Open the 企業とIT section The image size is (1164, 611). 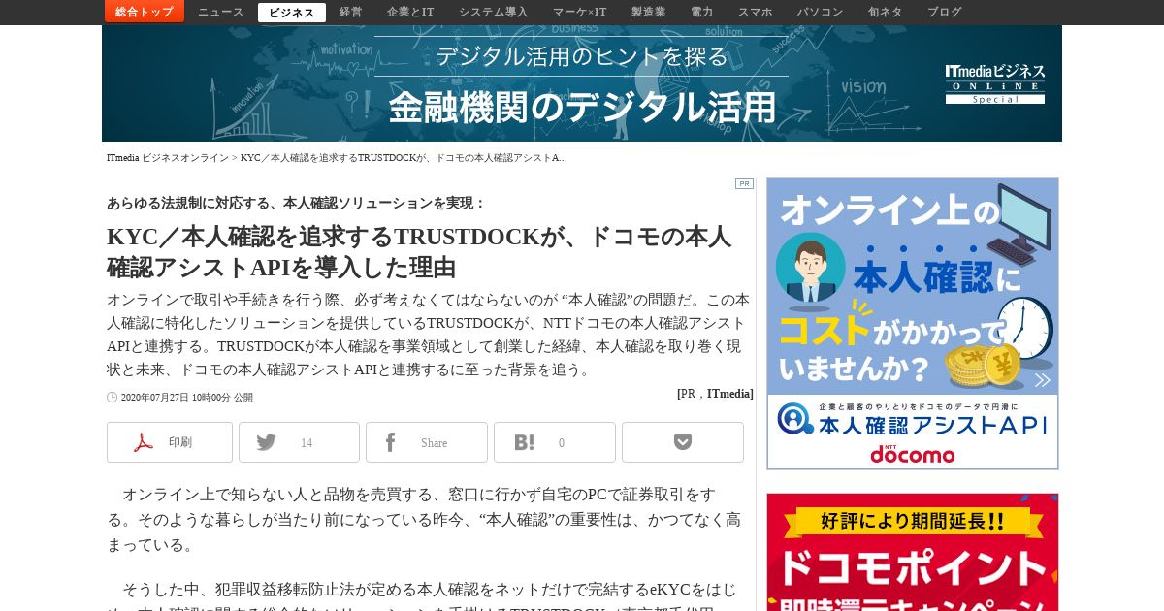coord(410,12)
